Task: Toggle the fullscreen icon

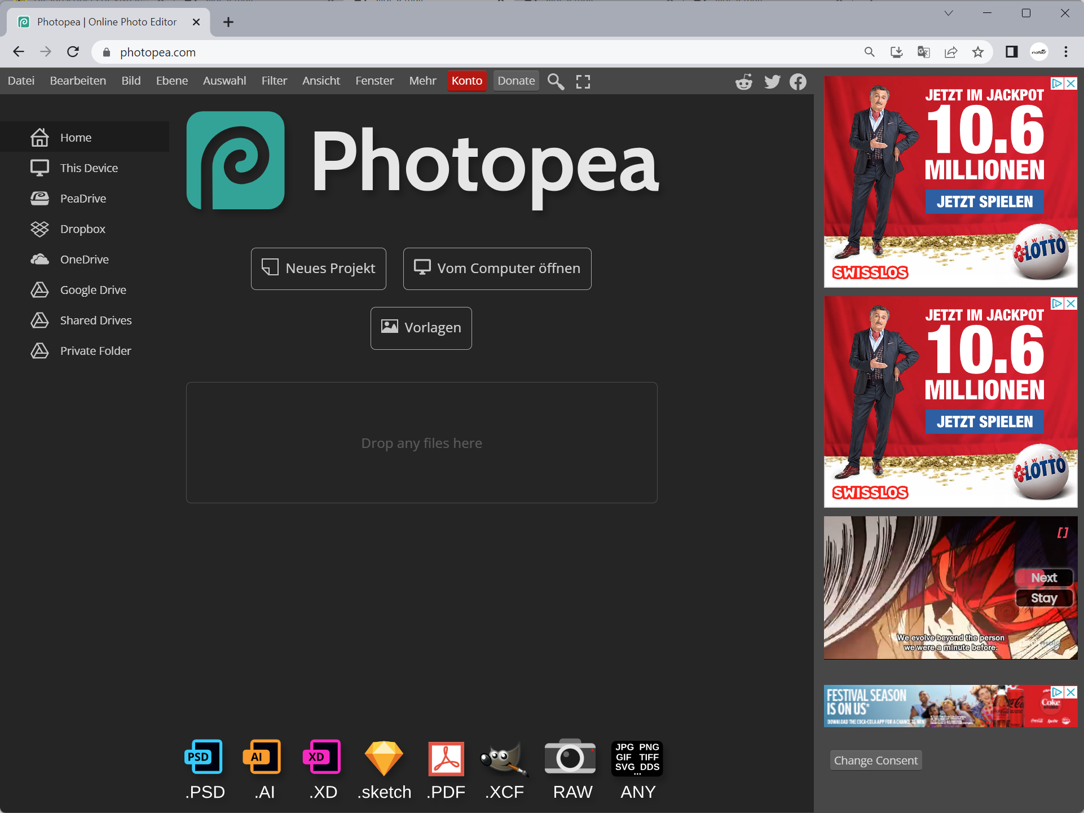Action: 583,82
